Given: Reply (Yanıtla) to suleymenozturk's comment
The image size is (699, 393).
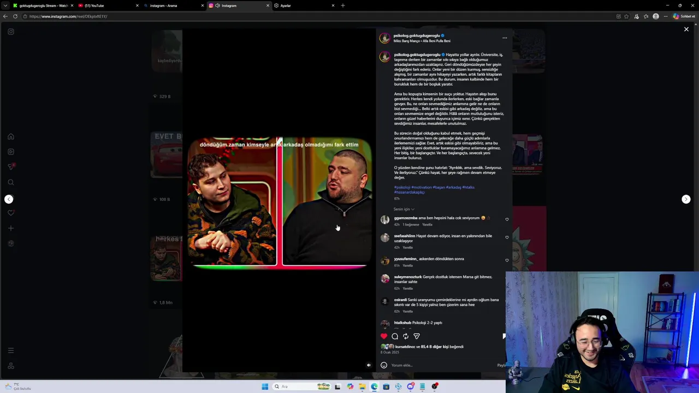Looking at the screenshot, I should 408,288.
